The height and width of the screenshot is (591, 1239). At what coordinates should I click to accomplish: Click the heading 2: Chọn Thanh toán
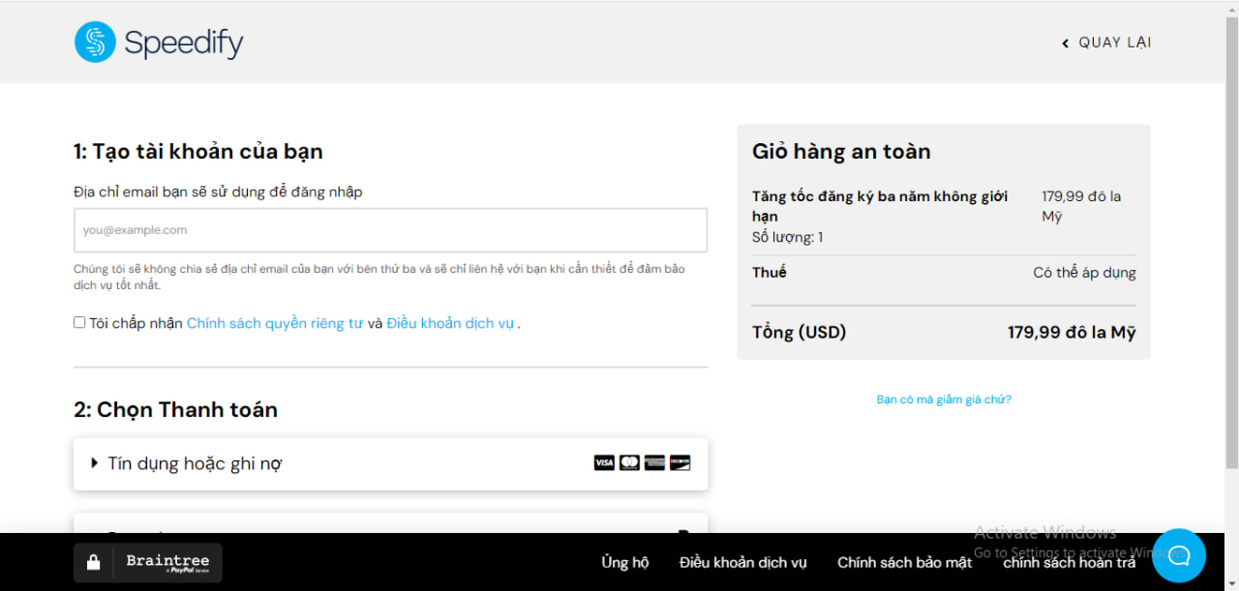pos(175,409)
